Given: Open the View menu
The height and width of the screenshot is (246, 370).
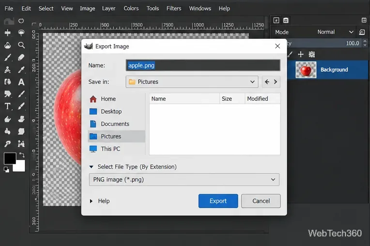Looking at the screenshot, I should point(67,9).
